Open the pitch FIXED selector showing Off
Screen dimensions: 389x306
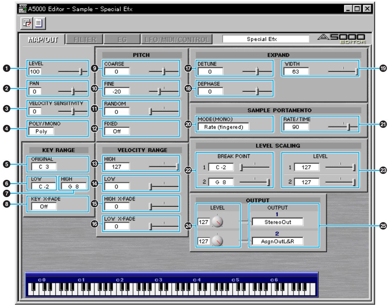tap(117, 131)
